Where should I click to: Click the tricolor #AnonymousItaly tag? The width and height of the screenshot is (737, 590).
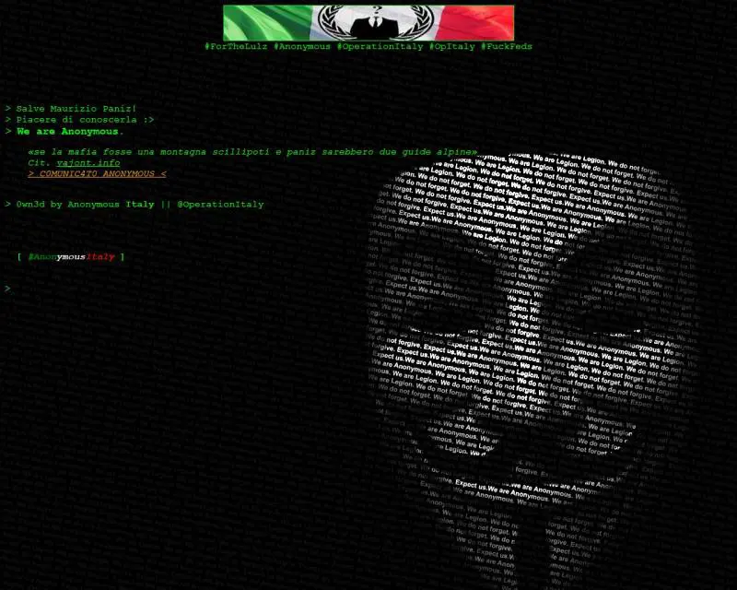(72, 257)
